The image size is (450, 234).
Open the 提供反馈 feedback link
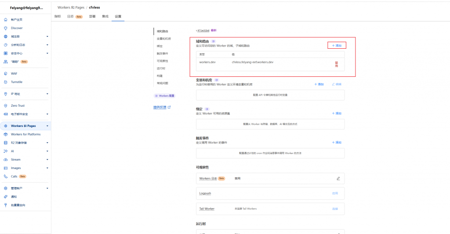(162, 107)
